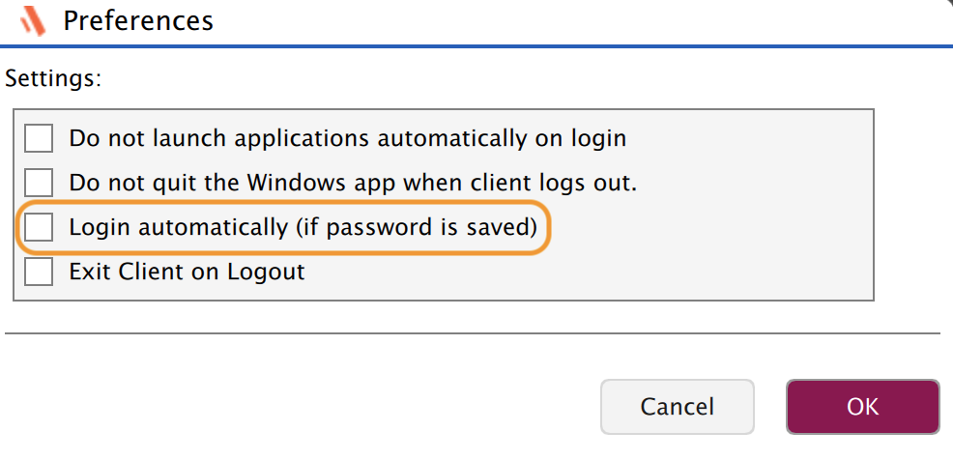Check the 'Login automatically' checkbox box
This screenshot has height=460, width=953.
pyautogui.click(x=39, y=228)
